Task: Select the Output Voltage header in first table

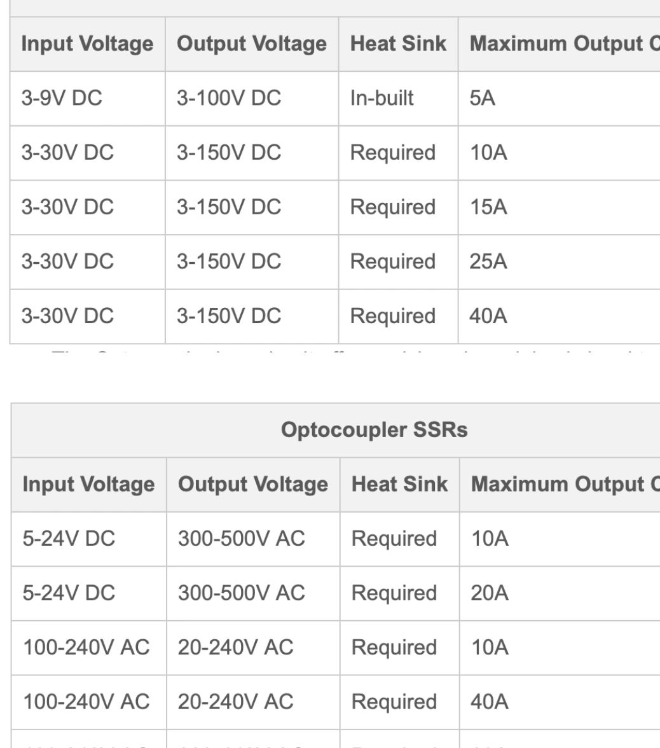Action: click(252, 44)
